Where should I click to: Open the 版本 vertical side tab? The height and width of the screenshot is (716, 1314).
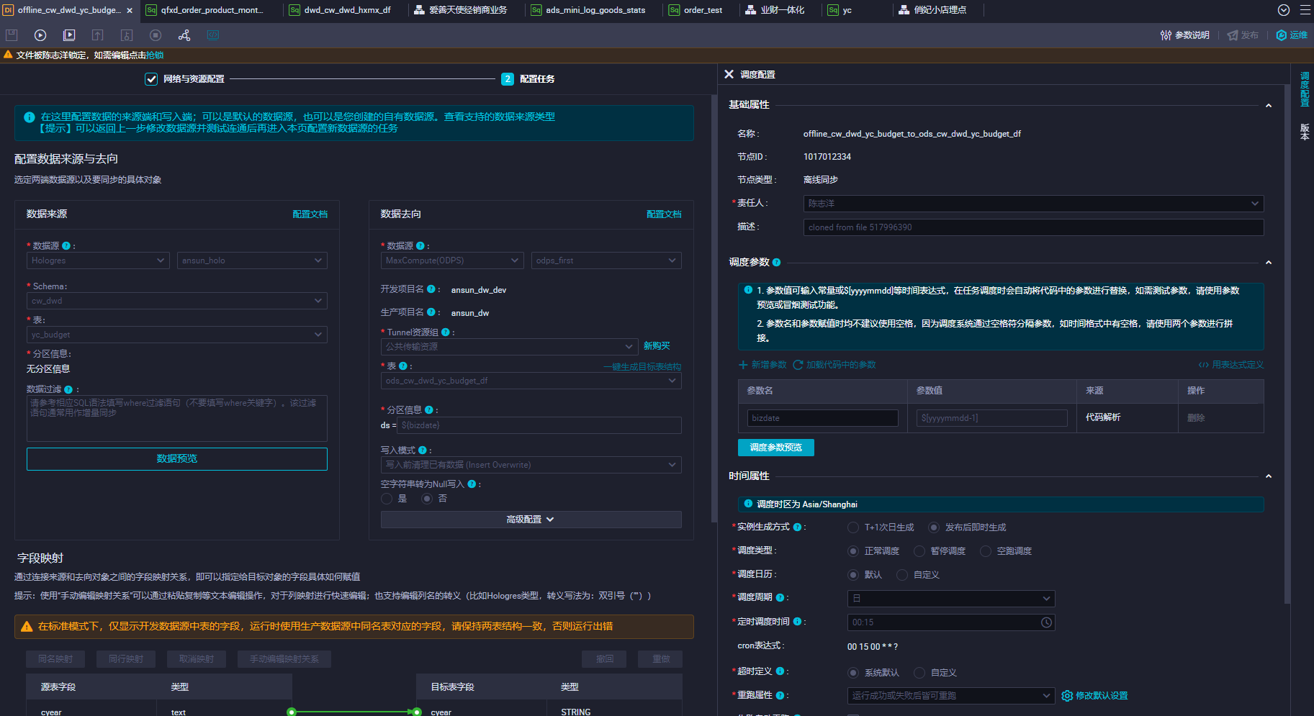[1305, 131]
